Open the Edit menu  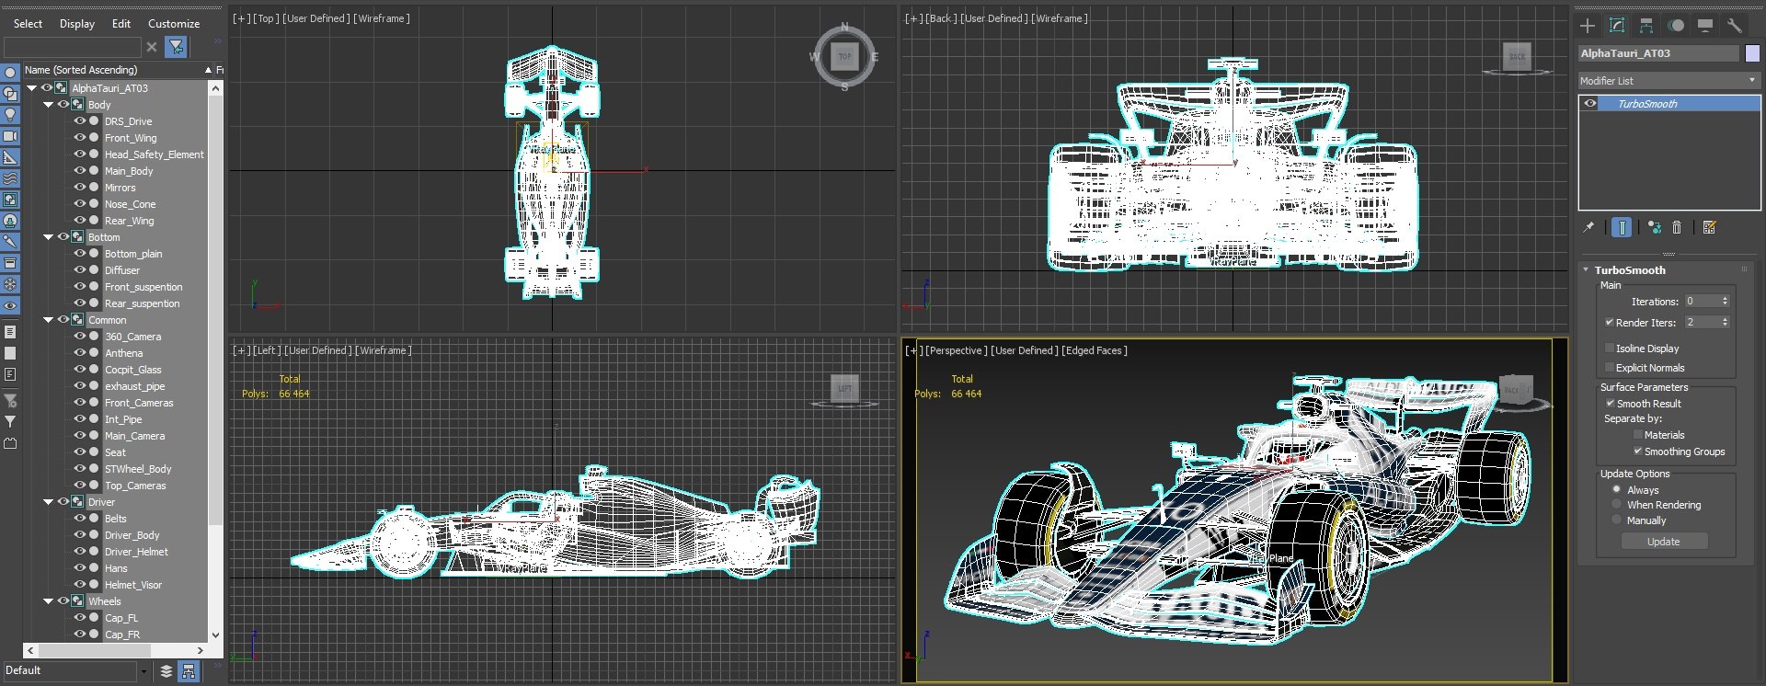121,24
